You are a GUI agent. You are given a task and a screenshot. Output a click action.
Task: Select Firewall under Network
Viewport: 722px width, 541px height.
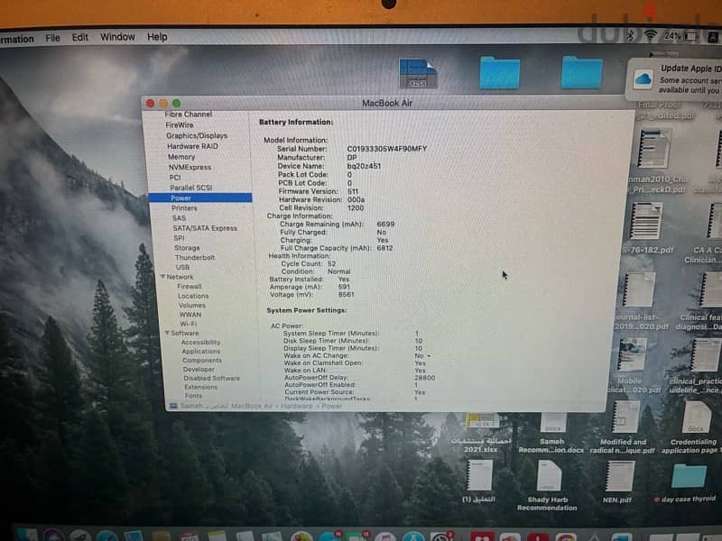(190, 286)
